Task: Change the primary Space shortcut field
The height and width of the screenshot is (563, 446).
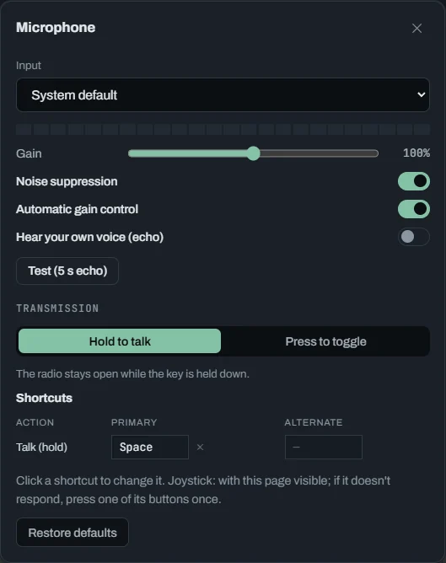Action: [x=150, y=447]
